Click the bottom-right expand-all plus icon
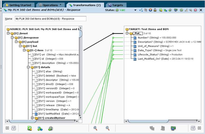This screenshot has height=134, width=205. [x=199, y=128]
